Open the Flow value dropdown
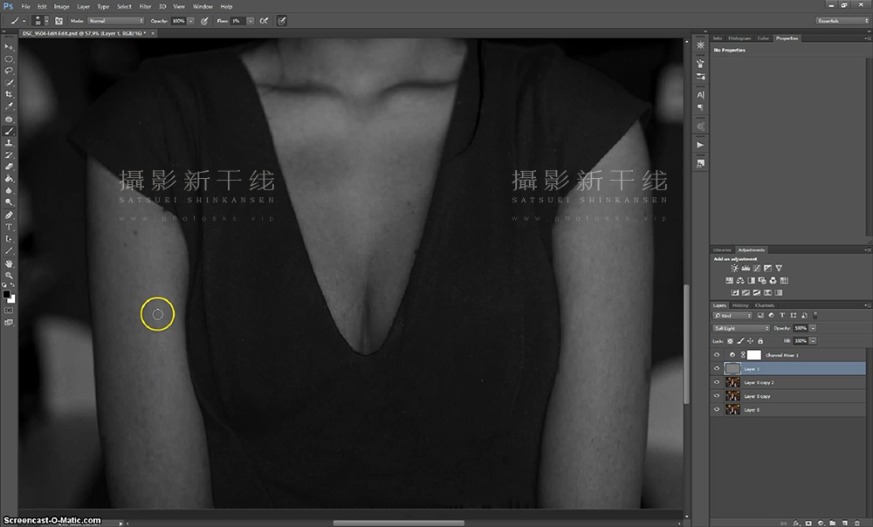 tap(250, 21)
